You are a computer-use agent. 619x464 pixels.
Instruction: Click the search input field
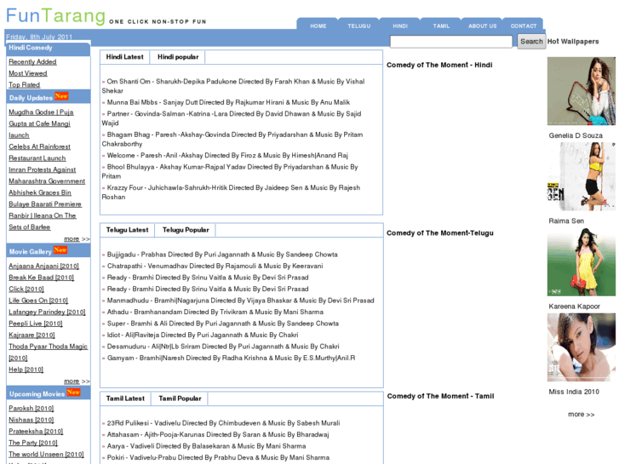[450, 42]
